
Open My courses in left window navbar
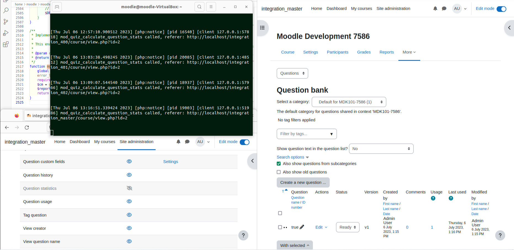pos(105,142)
